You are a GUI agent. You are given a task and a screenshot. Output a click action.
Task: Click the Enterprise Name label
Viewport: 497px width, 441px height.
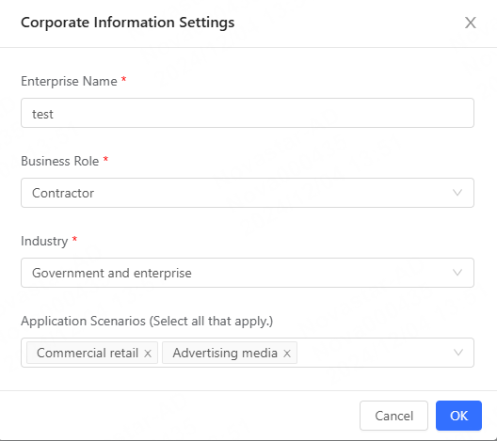pos(69,82)
